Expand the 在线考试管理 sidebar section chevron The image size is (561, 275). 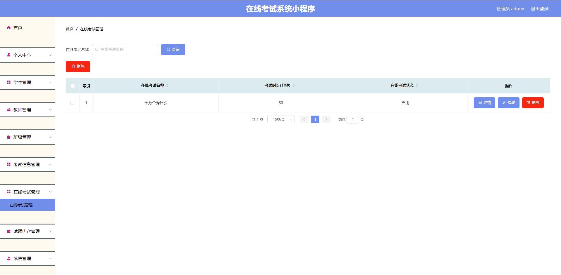50,192
